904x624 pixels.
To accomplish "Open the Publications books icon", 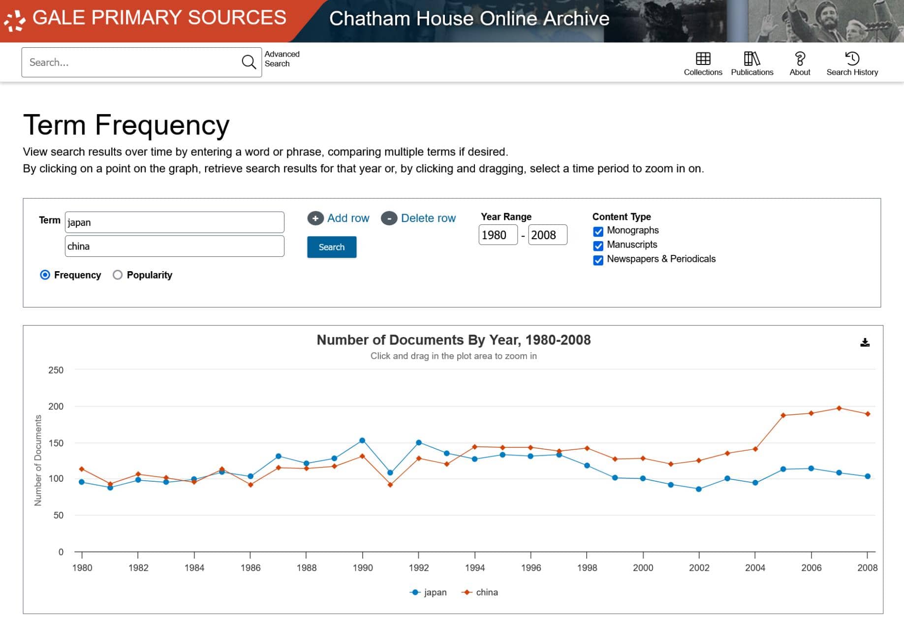I will 751,59.
